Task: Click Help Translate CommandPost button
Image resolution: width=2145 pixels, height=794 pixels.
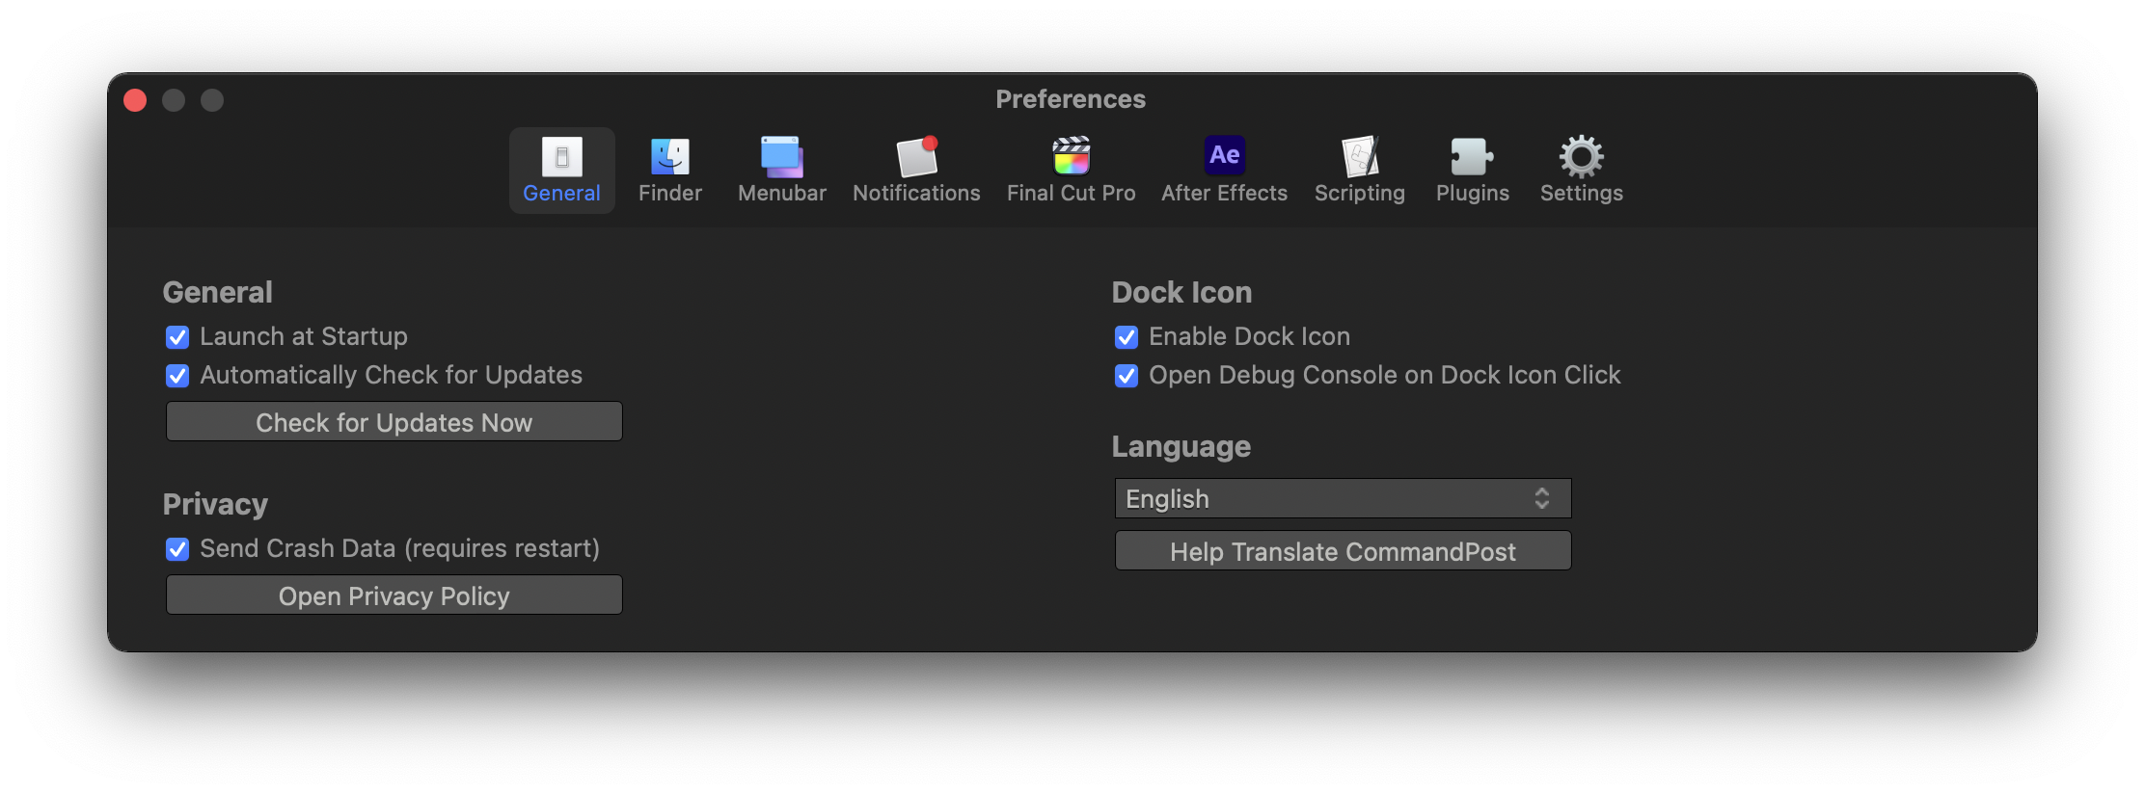Action: point(1343,551)
